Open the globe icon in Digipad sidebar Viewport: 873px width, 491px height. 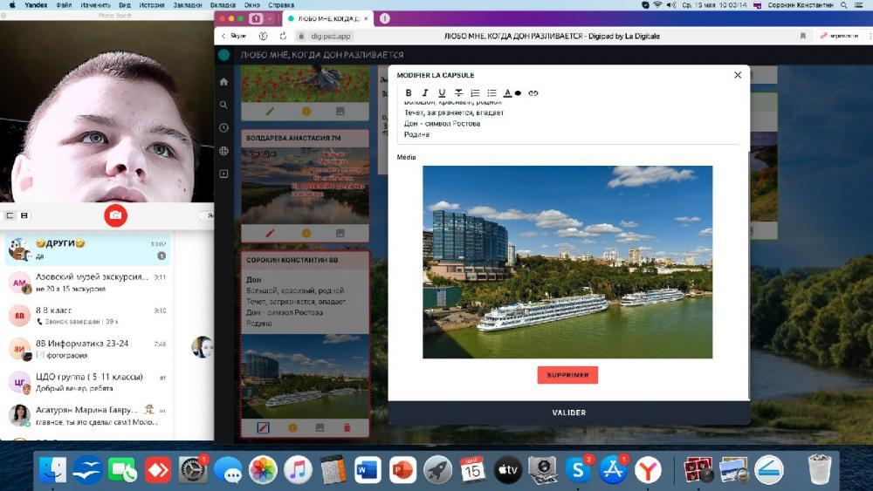pyautogui.click(x=223, y=151)
